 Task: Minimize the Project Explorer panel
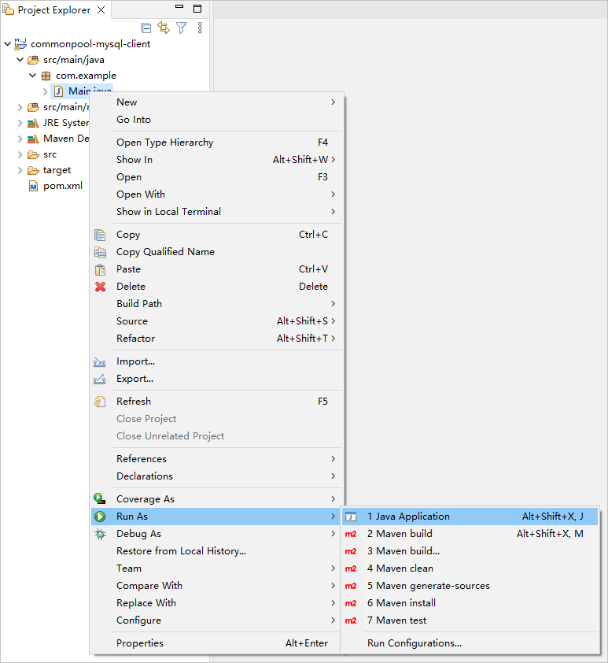[x=180, y=9]
